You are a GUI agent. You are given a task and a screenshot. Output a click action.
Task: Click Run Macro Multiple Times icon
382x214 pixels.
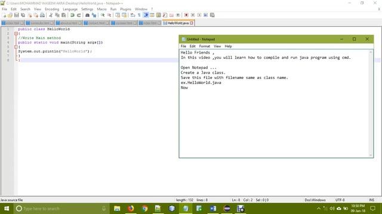point(205,15)
